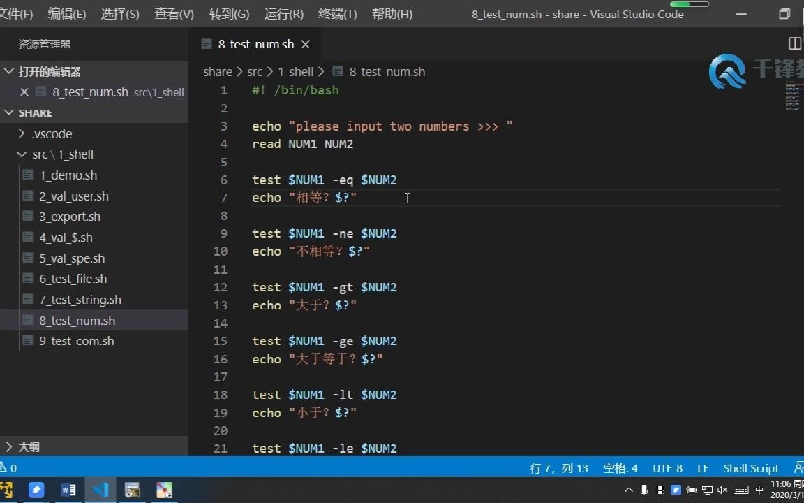The width and height of the screenshot is (804, 503).
Task: Open the split editor icon top right
Action: click(x=794, y=43)
